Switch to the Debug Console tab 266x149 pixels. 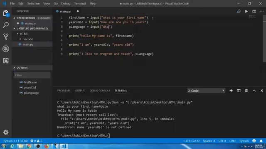[x=100, y=91]
